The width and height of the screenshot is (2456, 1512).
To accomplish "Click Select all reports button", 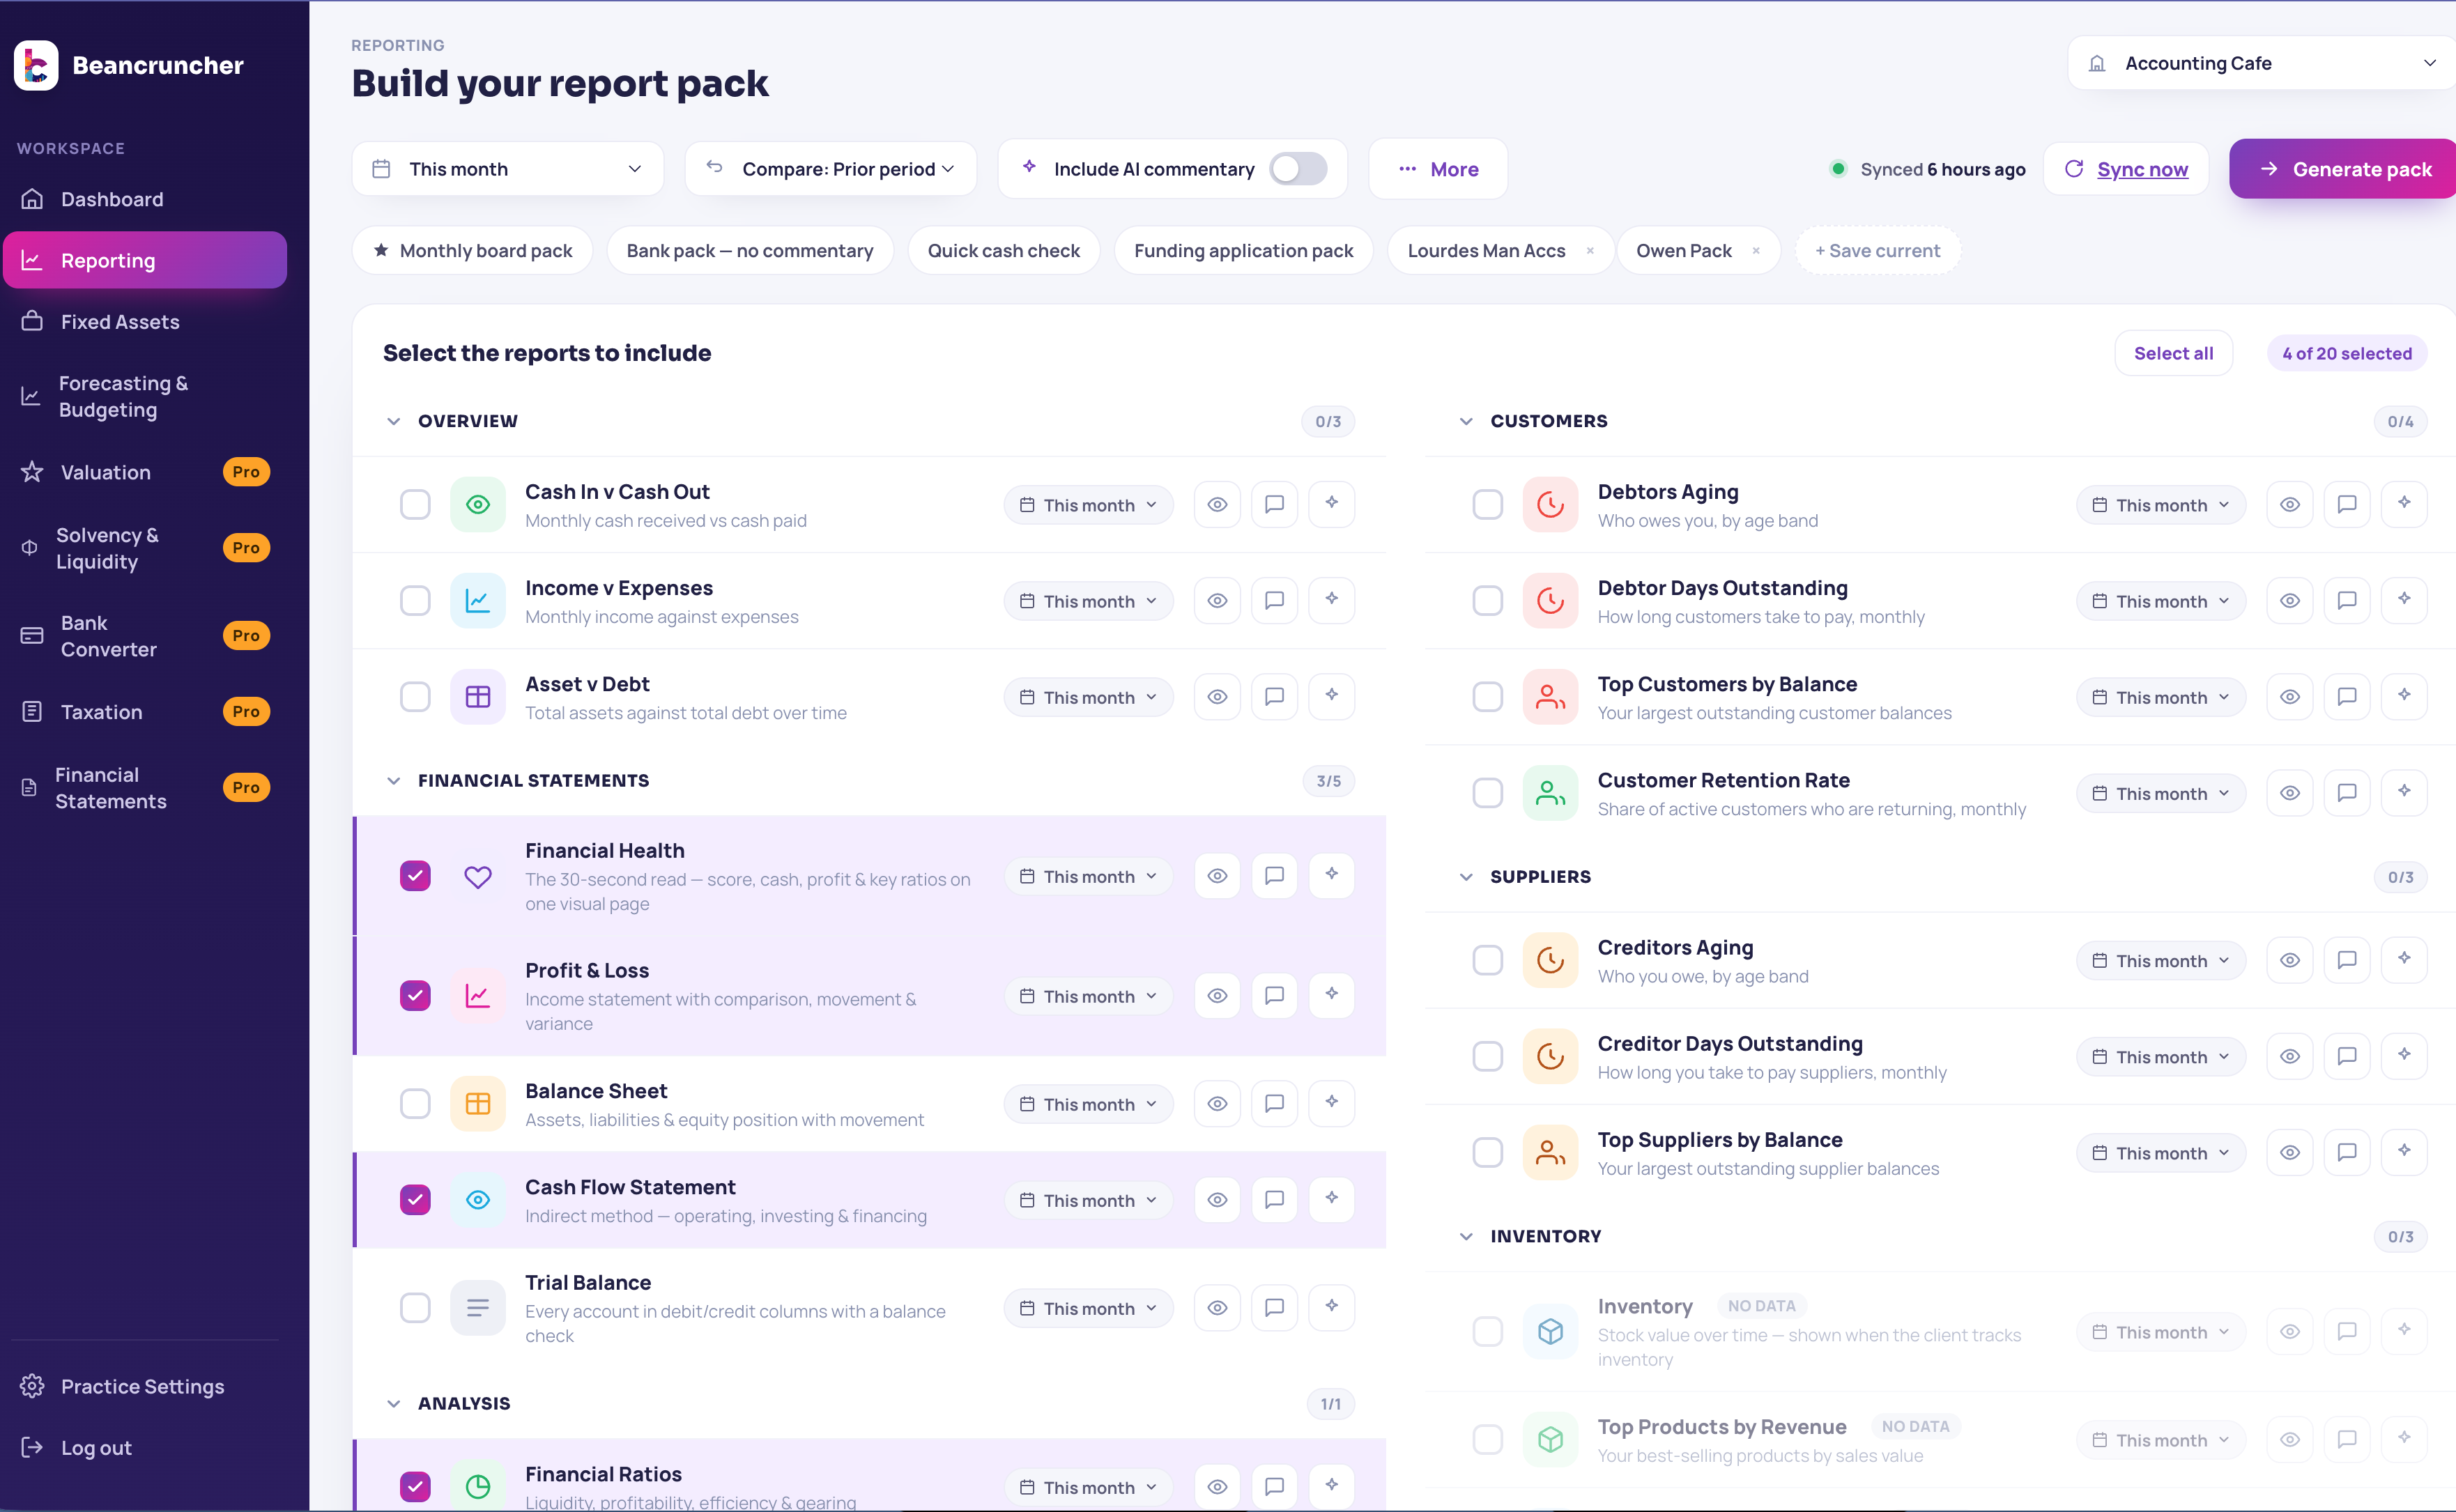I will pos(2173,353).
